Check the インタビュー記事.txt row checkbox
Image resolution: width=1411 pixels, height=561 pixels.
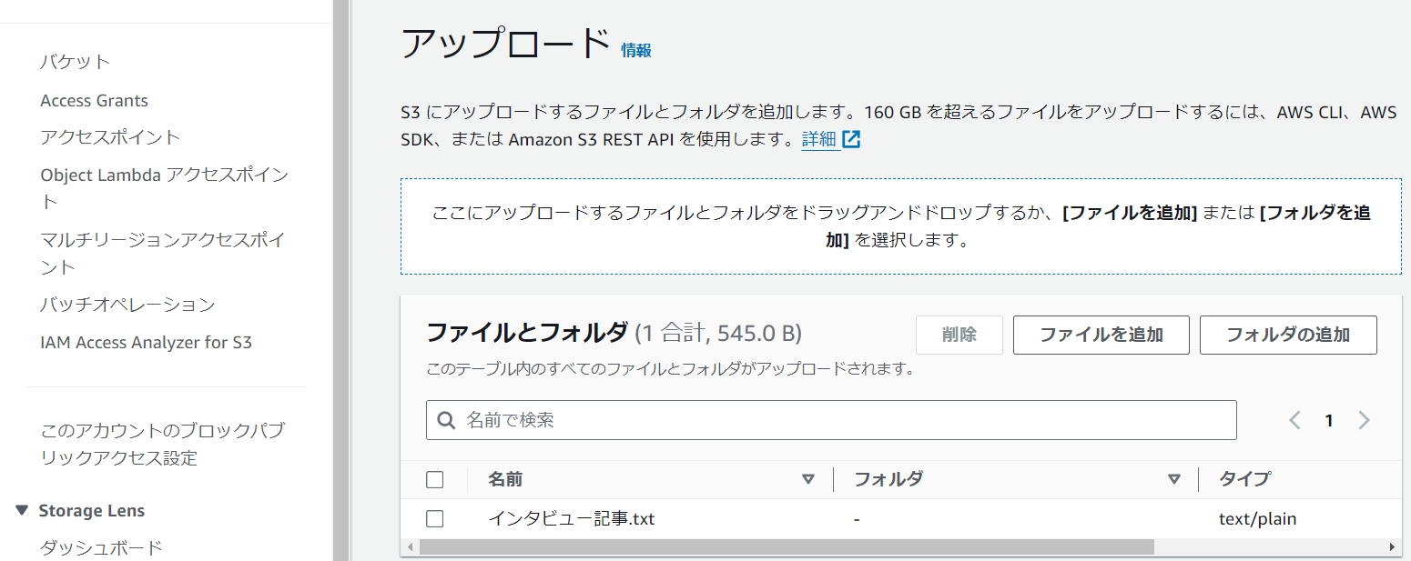coord(435,519)
